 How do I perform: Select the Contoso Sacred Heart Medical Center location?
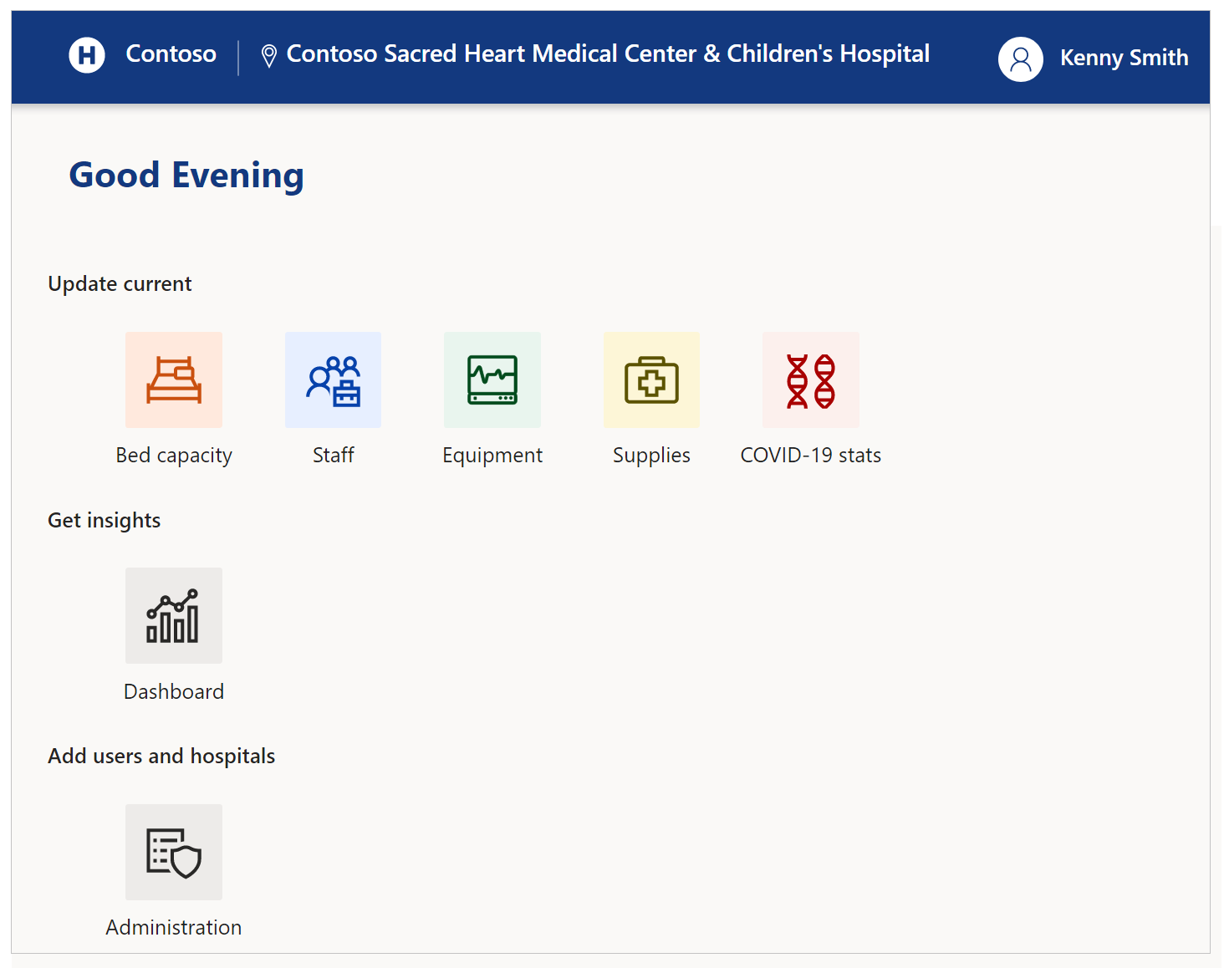pos(608,54)
